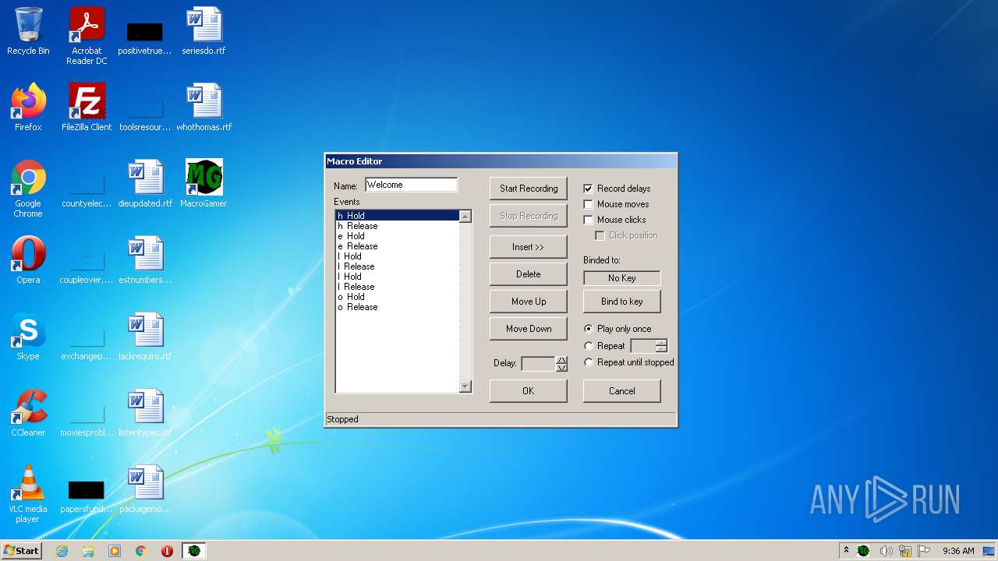The width and height of the screenshot is (998, 561).
Task: Select the Acrobat Reader DC shortcut
Action: tap(87, 36)
